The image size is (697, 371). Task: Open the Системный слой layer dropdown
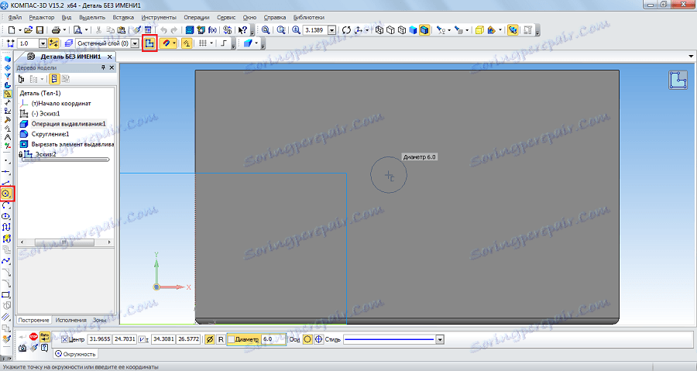tap(135, 43)
